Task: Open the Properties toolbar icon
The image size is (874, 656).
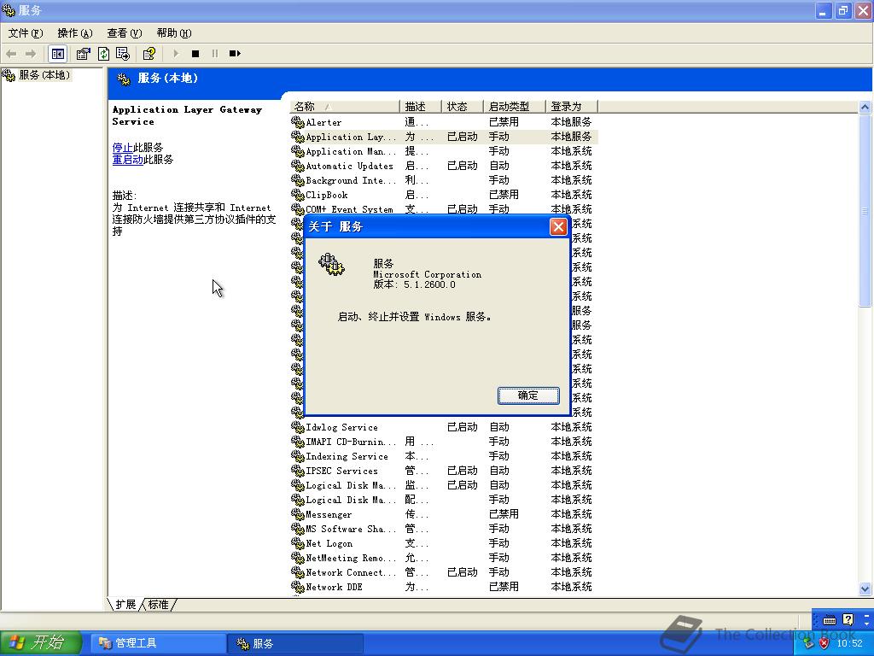Action: (x=83, y=54)
